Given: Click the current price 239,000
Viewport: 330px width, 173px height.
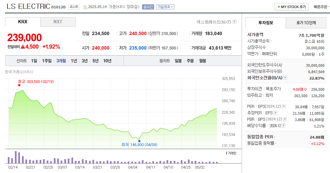Looking at the screenshot, I should 24,38.
